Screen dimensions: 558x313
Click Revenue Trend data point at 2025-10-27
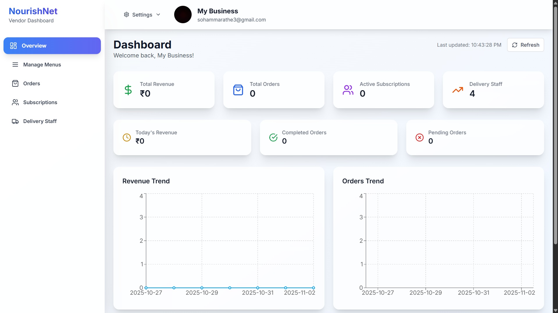click(x=146, y=288)
